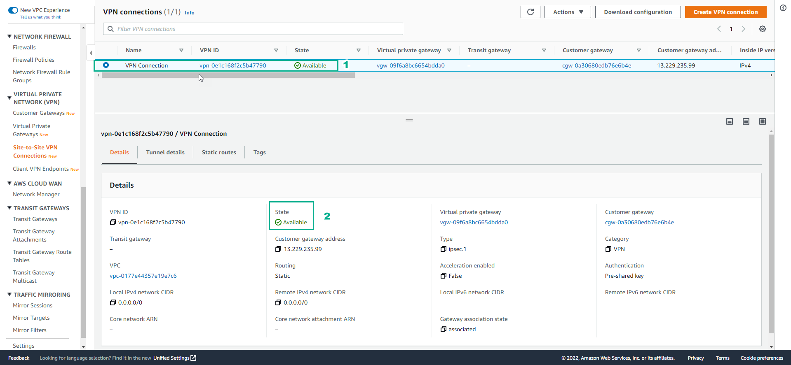Focus the Filter VPN connections field
This screenshot has width=791, height=365.
pos(253,29)
